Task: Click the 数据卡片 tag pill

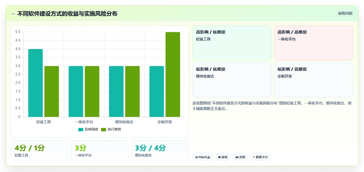Action: (x=260, y=157)
